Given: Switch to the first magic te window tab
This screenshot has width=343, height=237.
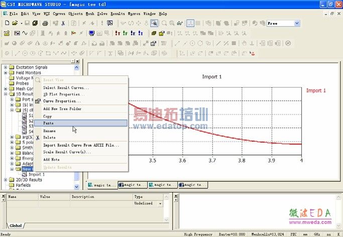Looking at the screenshot, I should coord(102,185).
